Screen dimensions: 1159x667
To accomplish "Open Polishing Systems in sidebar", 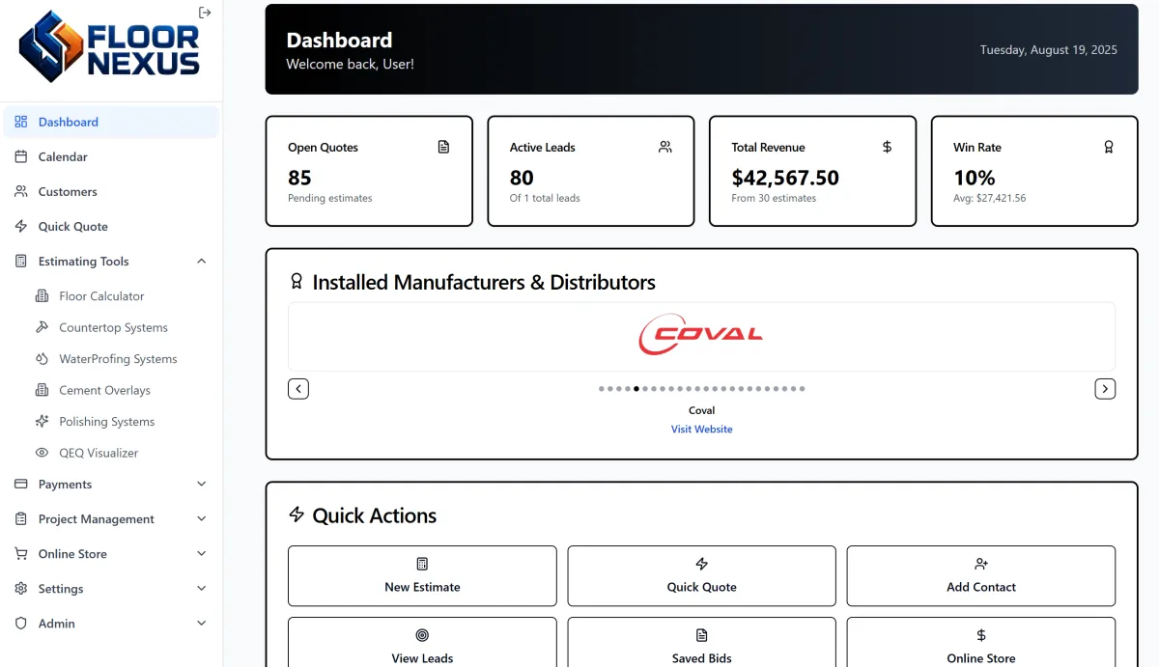I will pos(121,421).
